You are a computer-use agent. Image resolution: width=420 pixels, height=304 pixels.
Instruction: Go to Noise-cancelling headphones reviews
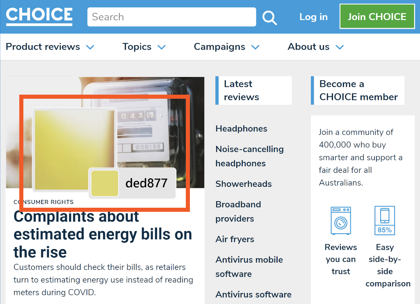coord(249,156)
